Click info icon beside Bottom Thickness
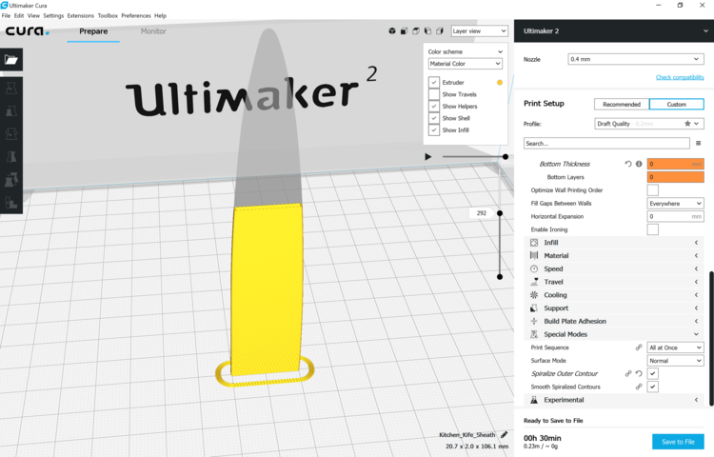This screenshot has height=457, width=714. (639, 164)
